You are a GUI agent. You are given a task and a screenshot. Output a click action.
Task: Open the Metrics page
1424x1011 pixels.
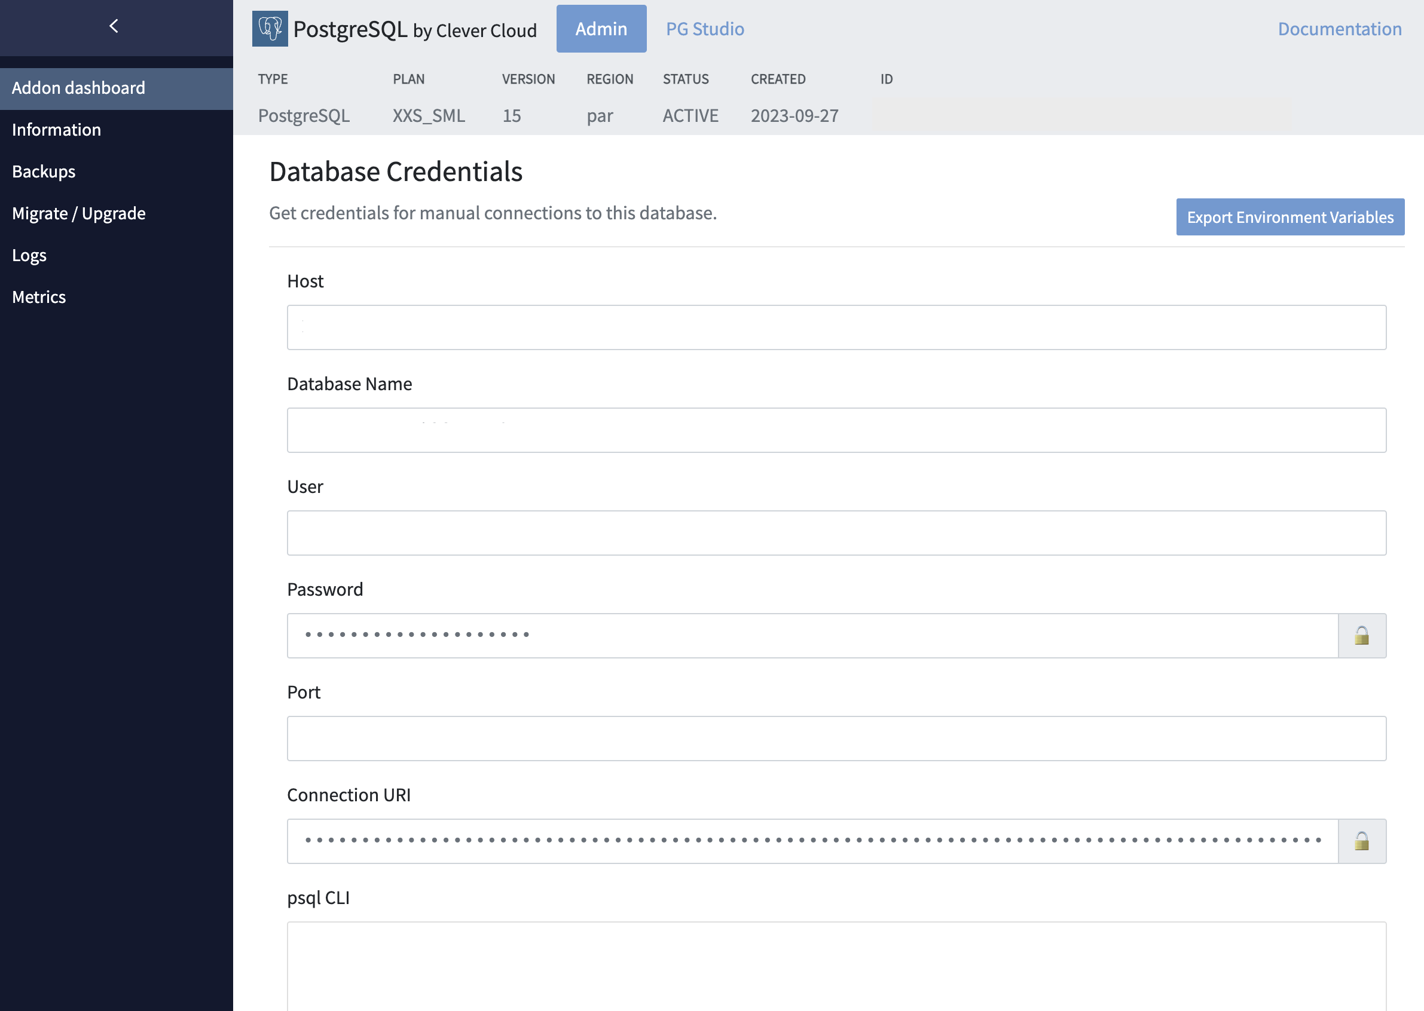click(x=38, y=296)
